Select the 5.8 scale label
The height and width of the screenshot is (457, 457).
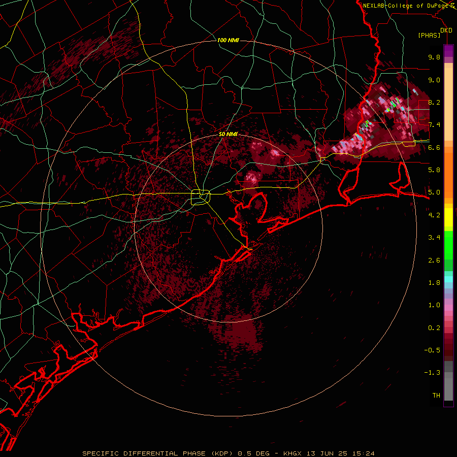(434, 170)
